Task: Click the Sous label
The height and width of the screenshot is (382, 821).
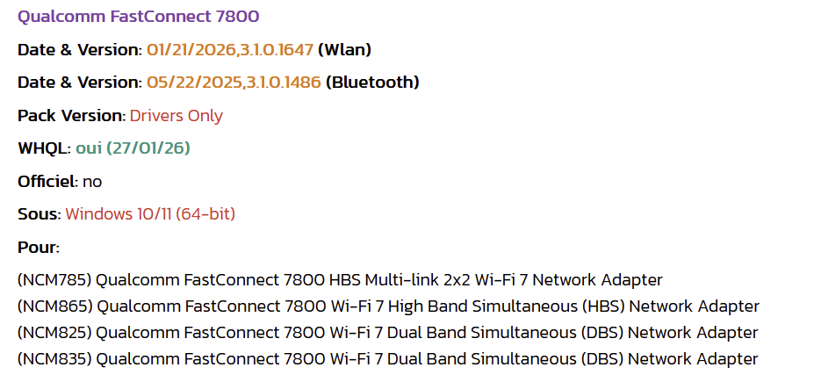Action: coord(40,214)
